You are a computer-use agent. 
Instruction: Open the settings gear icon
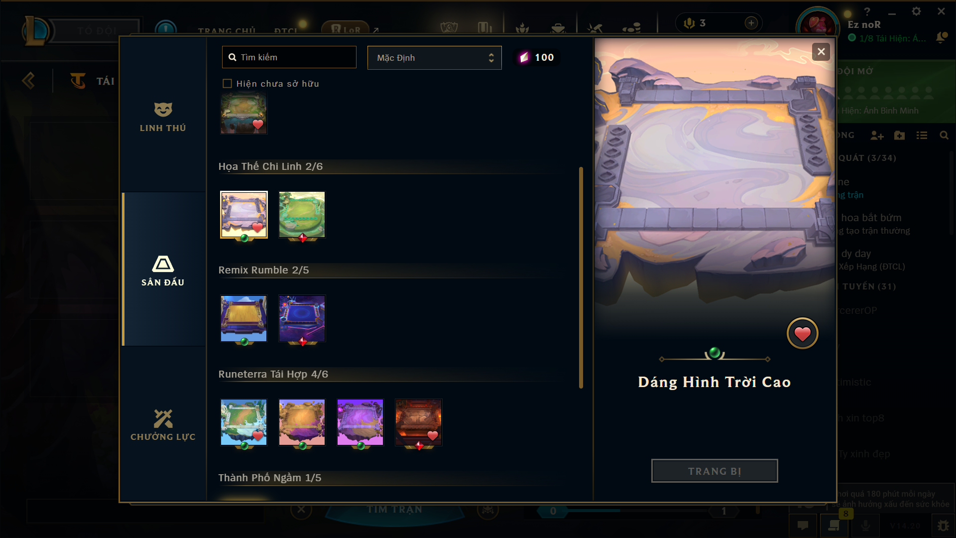pyautogui.click(x=916, y=11)
